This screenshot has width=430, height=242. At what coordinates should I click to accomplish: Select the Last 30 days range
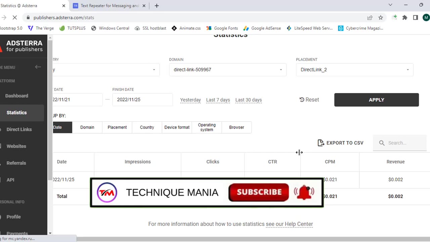tap(249, 100)
